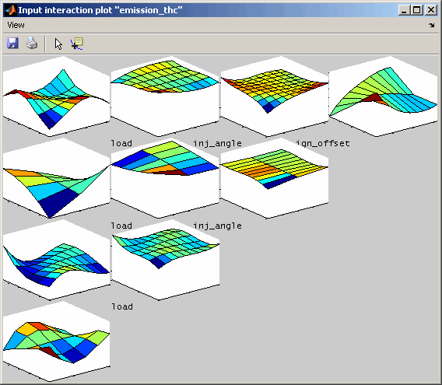This screenshot has height=385, width=442.
Task: Click the Print icon in toolbar
Action: (x=32, y=44)
